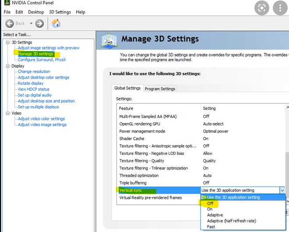Click the NVIDIA Control Panel title icon
The image size is (289, 232).
pyautogui.click(x=7, y=3)
